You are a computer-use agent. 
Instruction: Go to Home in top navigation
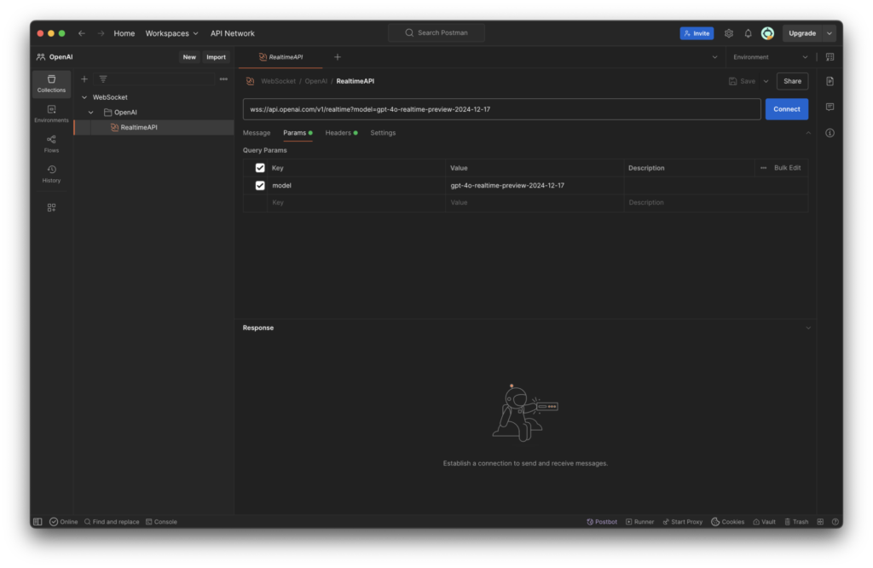124,33
